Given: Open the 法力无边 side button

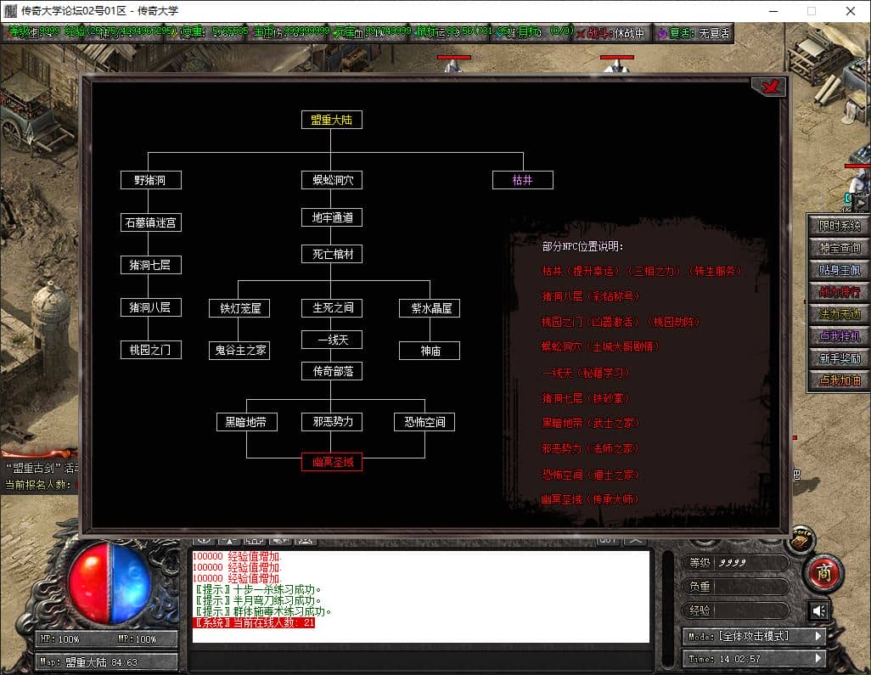Looking at the screenshot, I should point(839,314).
